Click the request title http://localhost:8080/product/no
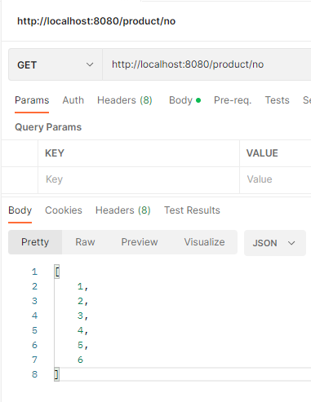The height and width of the screenshot is (402, 311). click(96, 21)
